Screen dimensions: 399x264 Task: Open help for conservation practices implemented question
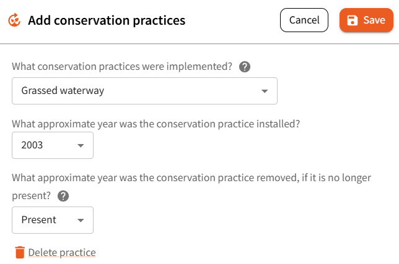coord(245,67)
